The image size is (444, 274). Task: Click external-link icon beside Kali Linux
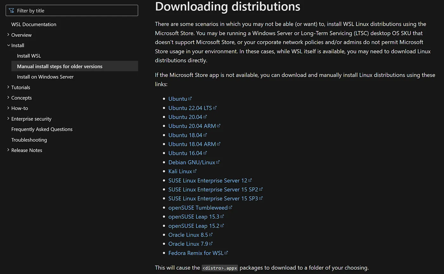point(195,171)
